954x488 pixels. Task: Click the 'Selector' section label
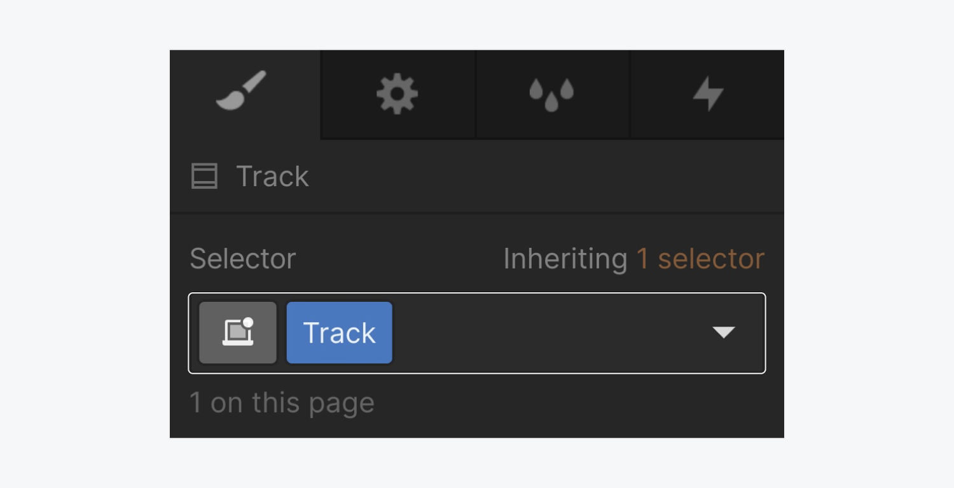(243, 259)
